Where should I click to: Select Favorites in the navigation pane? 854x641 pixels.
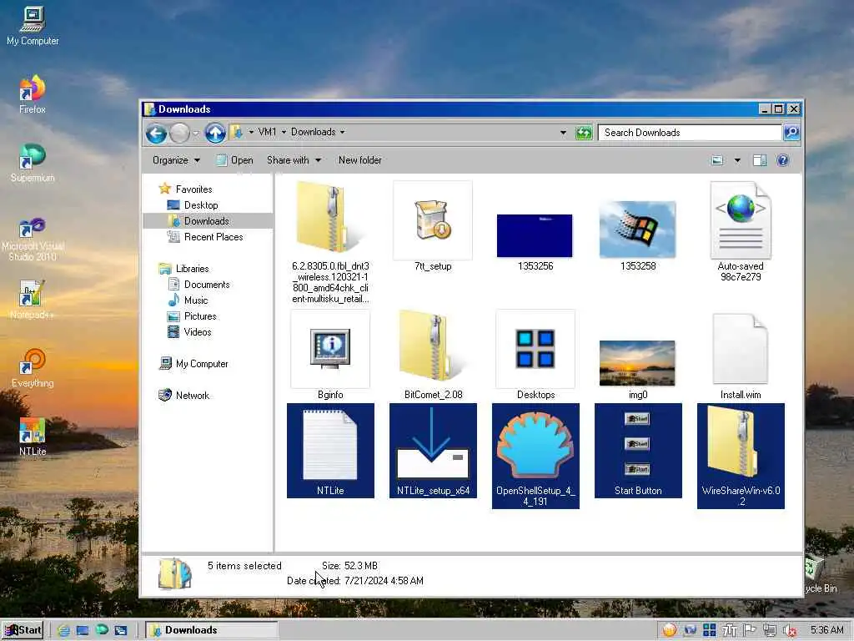[x=186, y=189]
